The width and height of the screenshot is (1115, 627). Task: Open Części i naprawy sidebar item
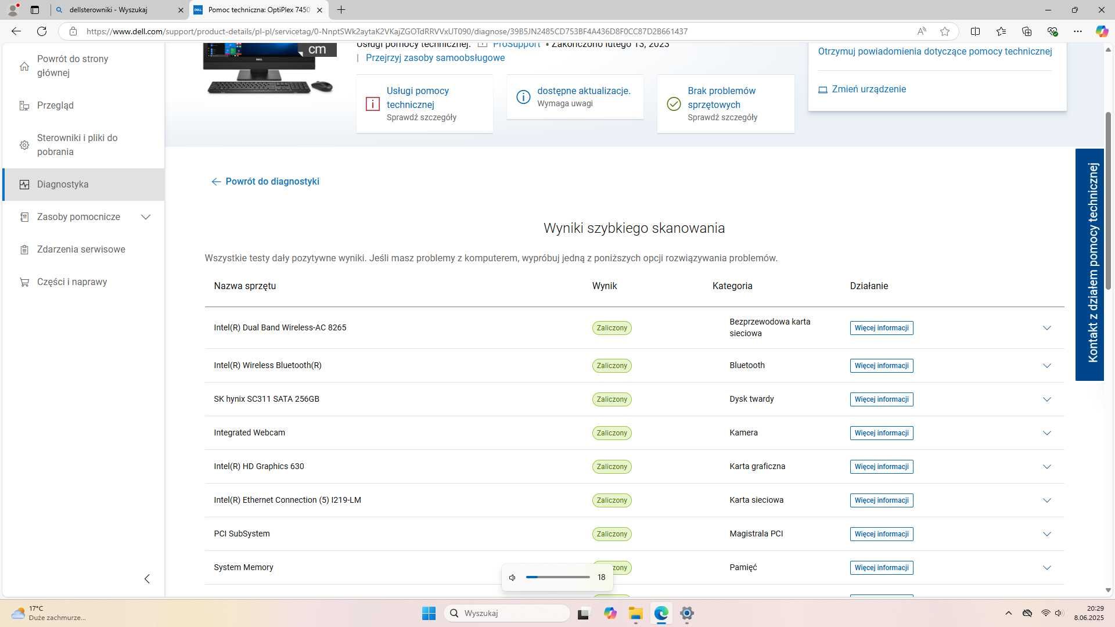click(x=84, y=282)
